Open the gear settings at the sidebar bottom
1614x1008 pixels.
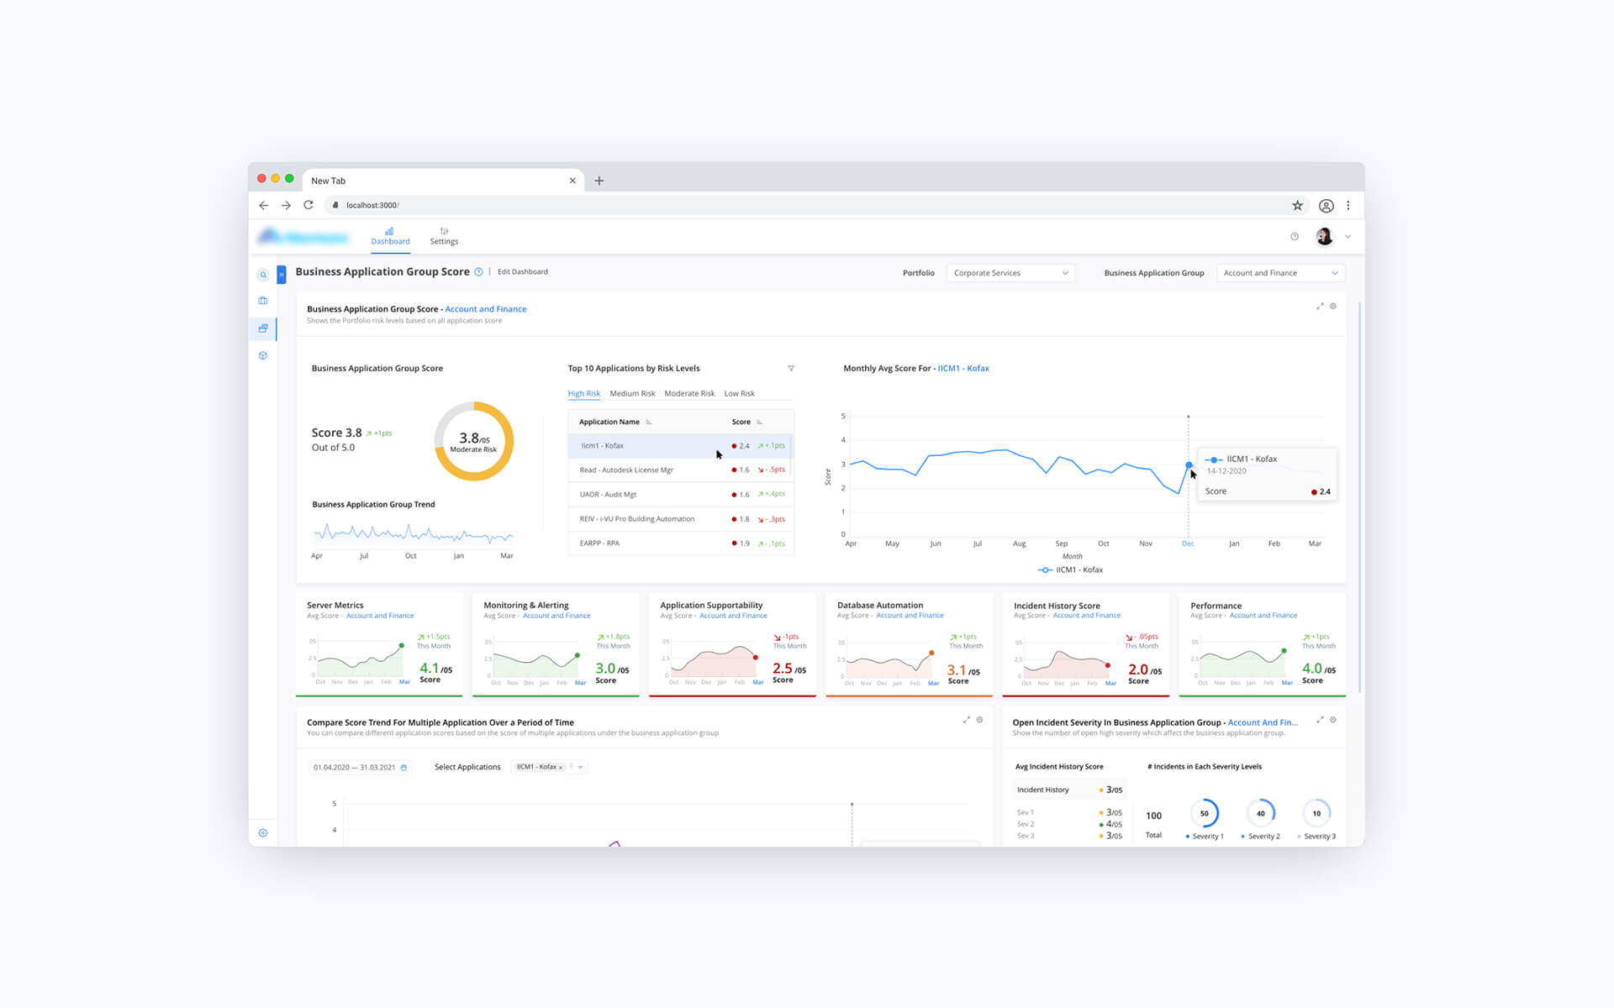point(263,833)
